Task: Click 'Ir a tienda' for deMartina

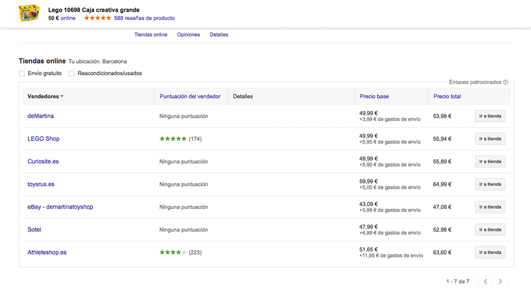Action: tap(490, 116)
